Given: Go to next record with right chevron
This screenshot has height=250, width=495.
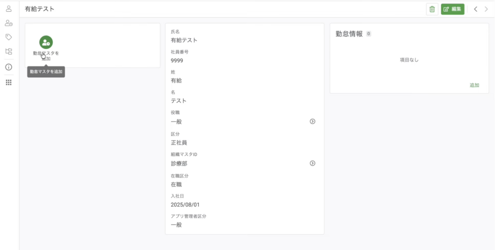Looking at the screenshot, I should [486, 9].
